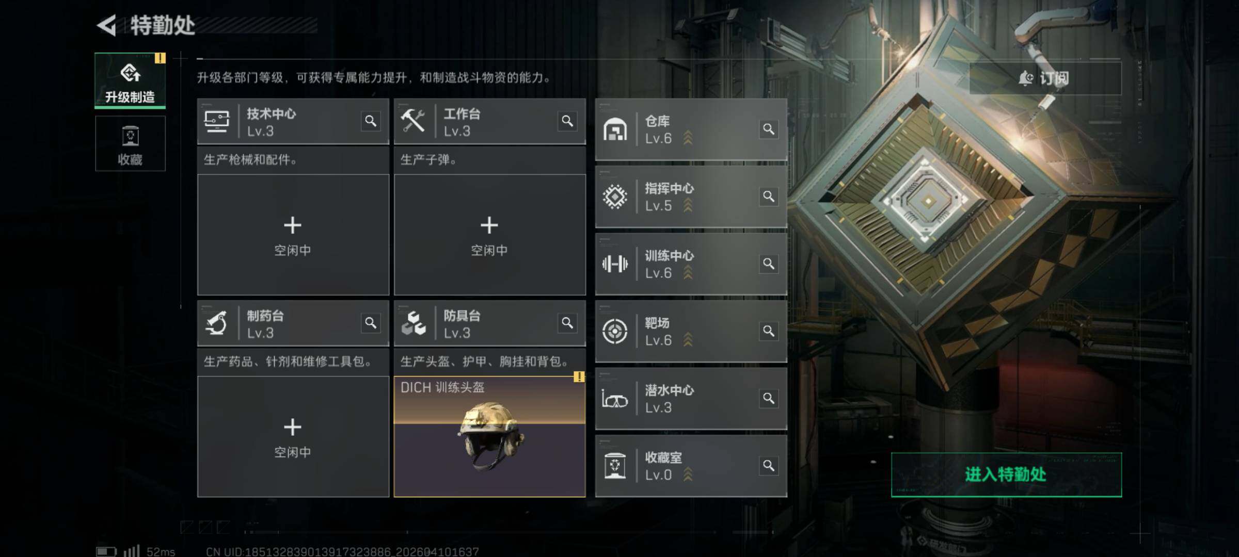Click the 仓库 upgrade chevron arrows
The width and height of the screenshot is (1239, 557).
click(688, 138)
